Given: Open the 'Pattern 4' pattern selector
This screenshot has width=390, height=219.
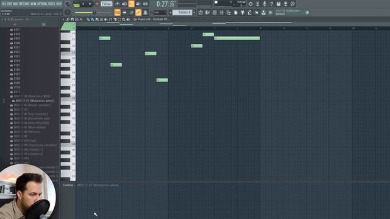Looking at the screenshot, I should tap(182, 12).
